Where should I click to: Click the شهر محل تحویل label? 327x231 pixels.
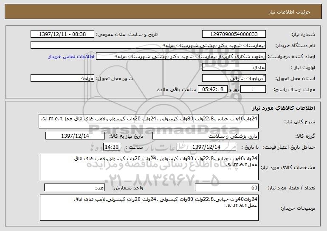115,79
